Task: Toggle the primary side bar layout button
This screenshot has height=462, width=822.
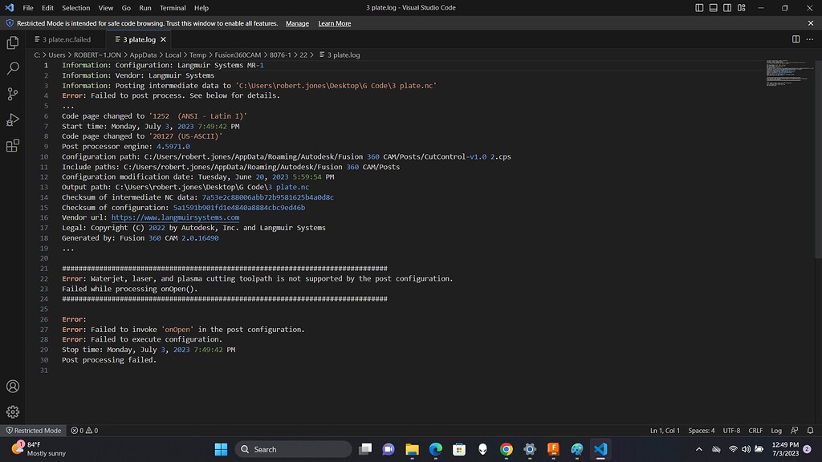Action: coord(700,8)
